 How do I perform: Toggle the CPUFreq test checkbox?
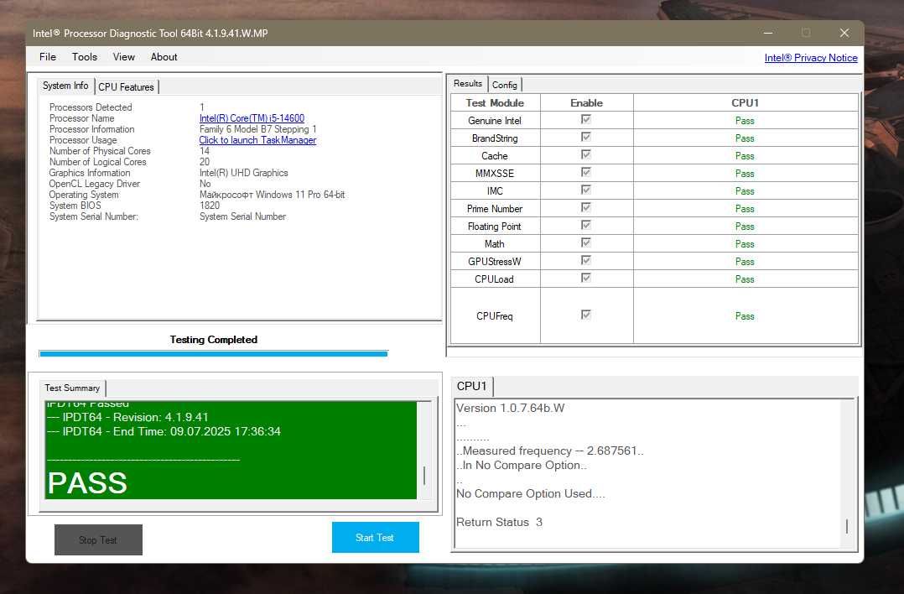tap(585, 315)
